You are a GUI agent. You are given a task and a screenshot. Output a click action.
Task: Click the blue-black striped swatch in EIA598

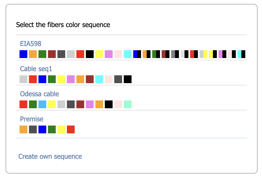(137, 54)
